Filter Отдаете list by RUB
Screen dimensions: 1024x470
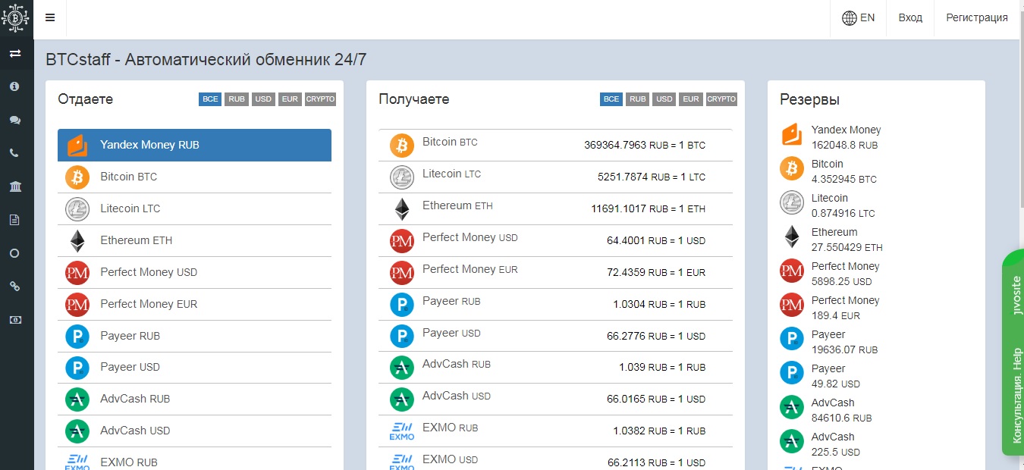point(237,99)
